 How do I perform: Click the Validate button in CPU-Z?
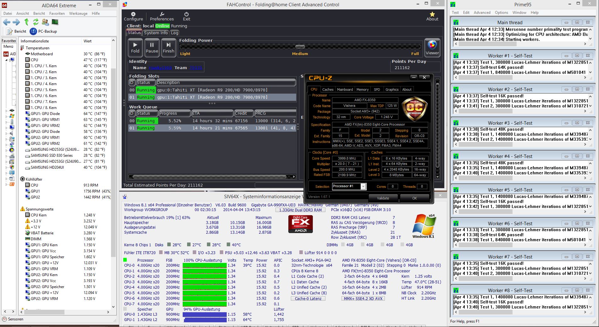[x=383, y=198]
